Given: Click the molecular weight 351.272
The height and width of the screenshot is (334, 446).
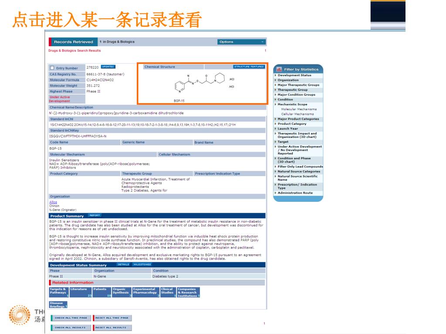Looking at the screenshot, I should pyautogui.click(x=93, y=86).
